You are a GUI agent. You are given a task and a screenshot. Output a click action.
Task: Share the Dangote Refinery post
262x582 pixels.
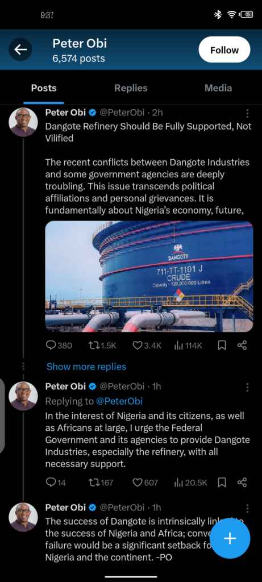coord(242,346)
